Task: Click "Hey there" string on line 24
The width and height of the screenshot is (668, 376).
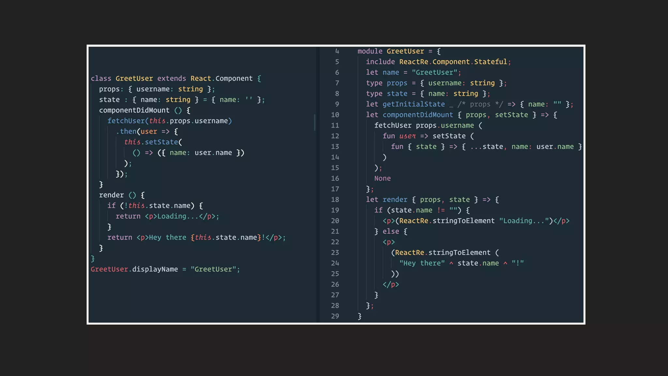Action: (x=422, y=263)
